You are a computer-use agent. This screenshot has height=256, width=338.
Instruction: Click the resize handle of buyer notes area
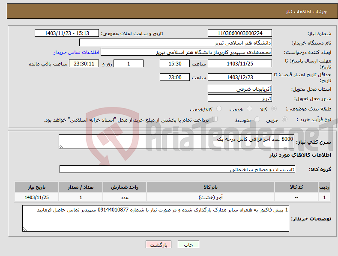25,229
